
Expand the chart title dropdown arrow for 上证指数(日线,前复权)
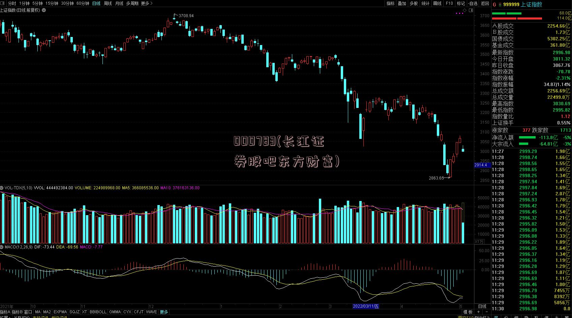point(44,10)
